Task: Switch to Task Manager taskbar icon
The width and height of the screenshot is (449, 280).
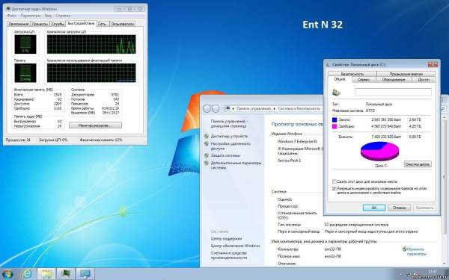Action: [x=66, y=274]
